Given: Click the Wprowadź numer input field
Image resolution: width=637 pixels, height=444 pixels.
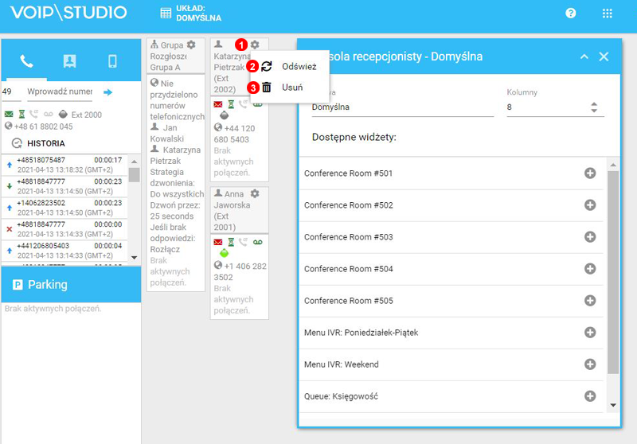Looking at the screenshot, I should click(60, 92).
